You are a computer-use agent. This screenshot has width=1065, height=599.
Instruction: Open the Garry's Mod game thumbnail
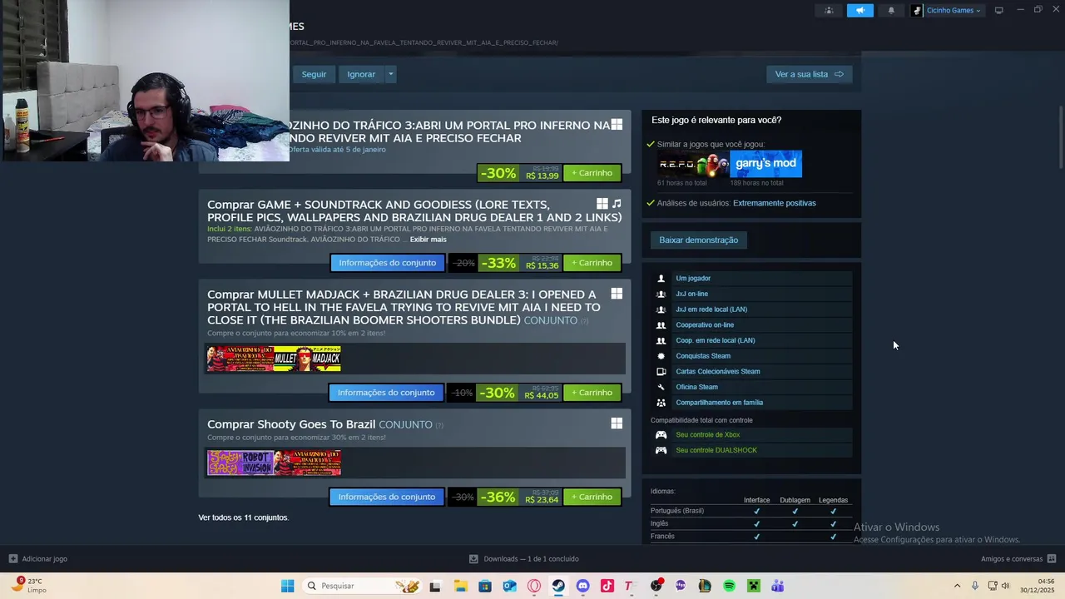click(x=766, y=164)
